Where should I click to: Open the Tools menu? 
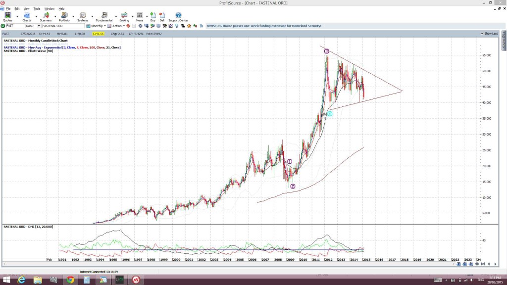coord(37,9)
